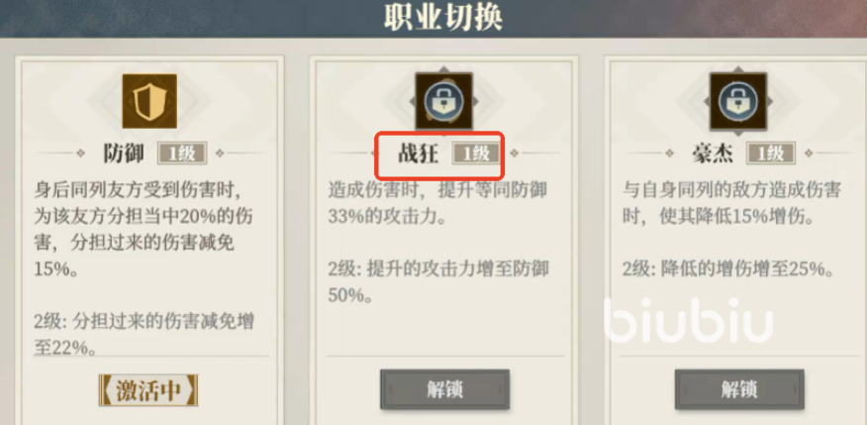Click the 战狂 33% attack description text
Viewport: 867px width, 425px height.
coord(437,203)
